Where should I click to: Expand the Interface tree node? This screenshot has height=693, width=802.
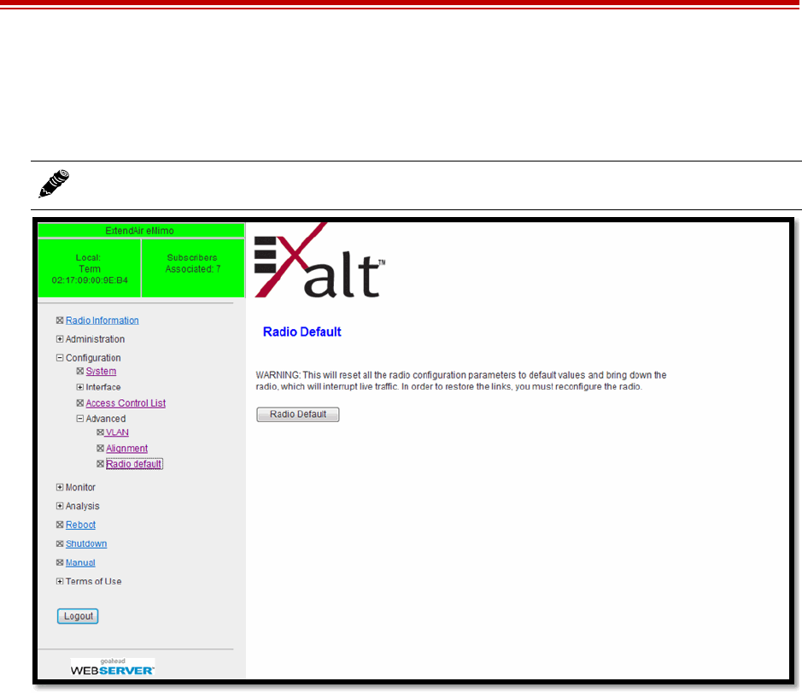tap(79, 387)
